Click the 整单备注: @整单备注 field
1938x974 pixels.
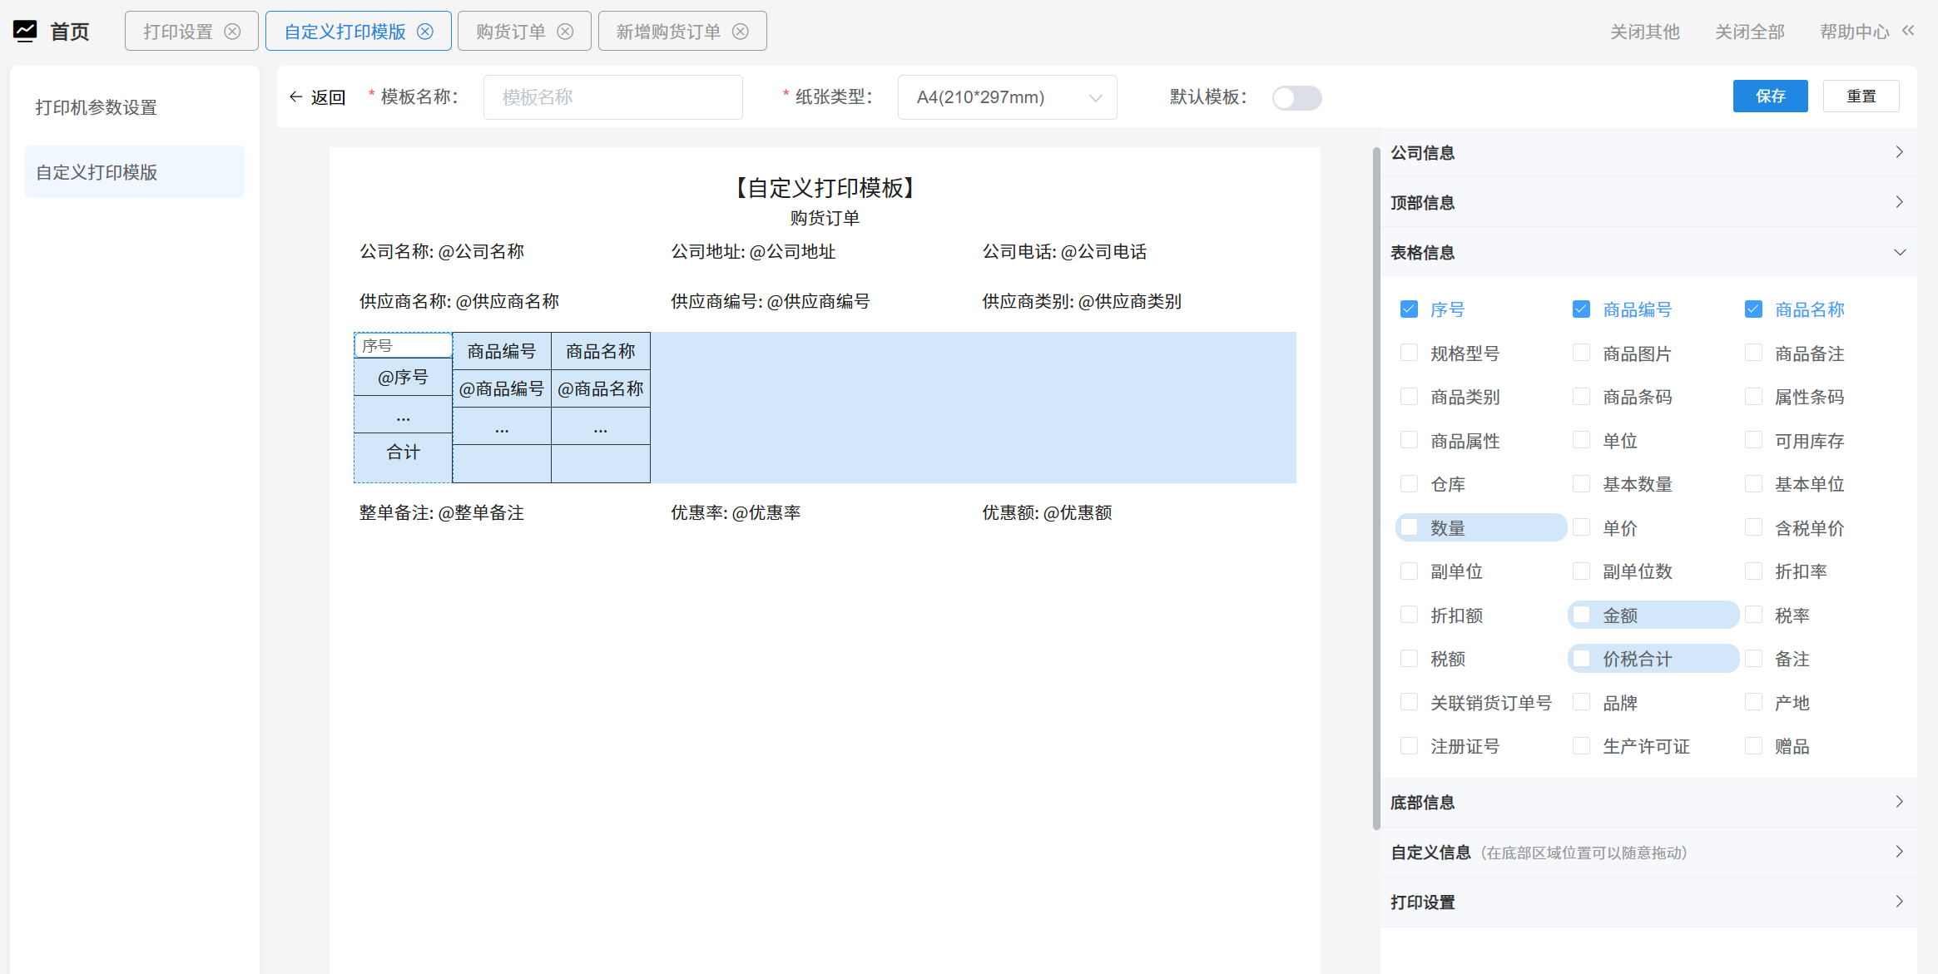click(441, 513)
